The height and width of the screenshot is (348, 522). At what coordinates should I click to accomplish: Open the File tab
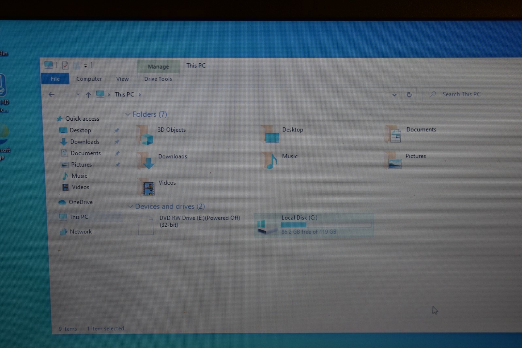tap(55, 79)
